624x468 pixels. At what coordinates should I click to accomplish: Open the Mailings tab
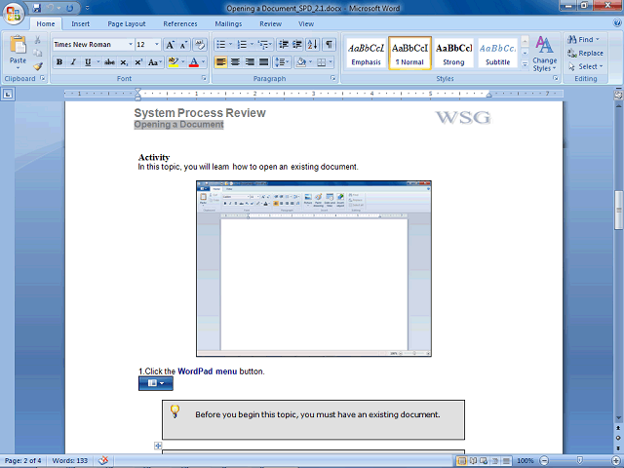pos(228,23)
